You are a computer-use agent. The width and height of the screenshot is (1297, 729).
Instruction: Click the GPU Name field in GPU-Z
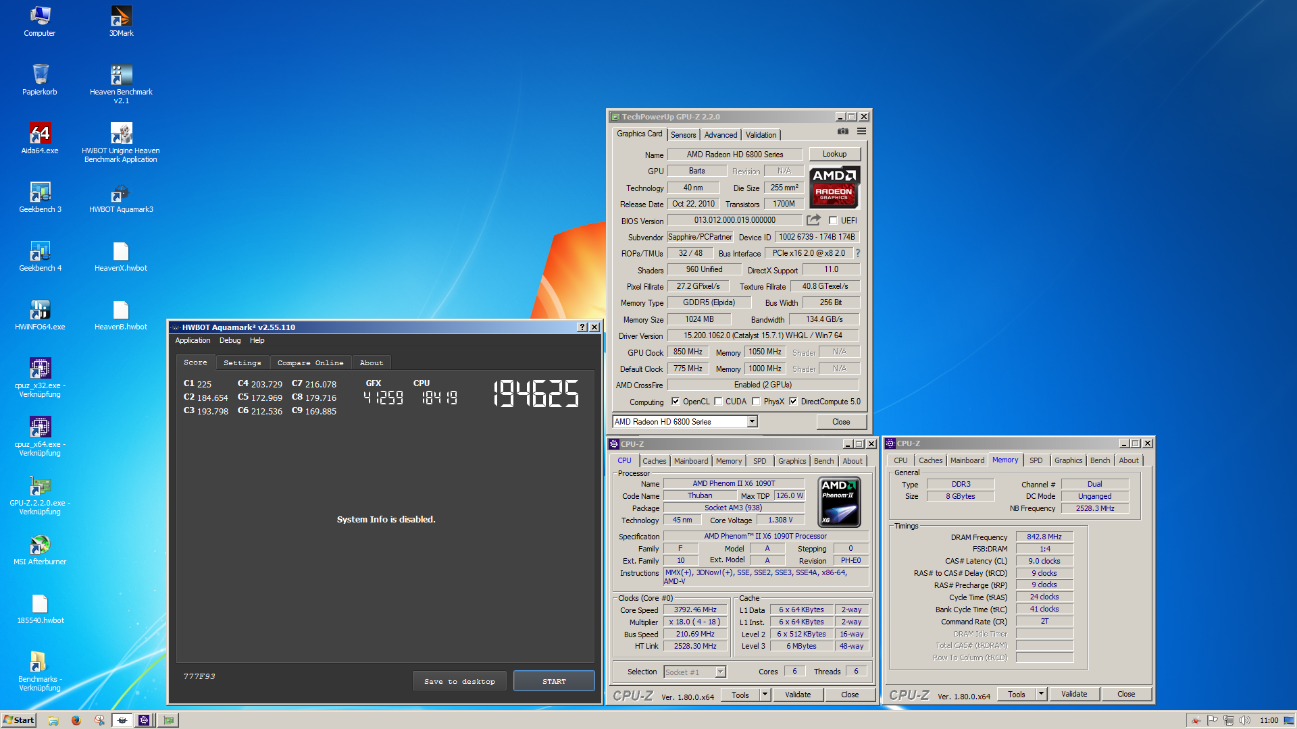click(735, 155)
